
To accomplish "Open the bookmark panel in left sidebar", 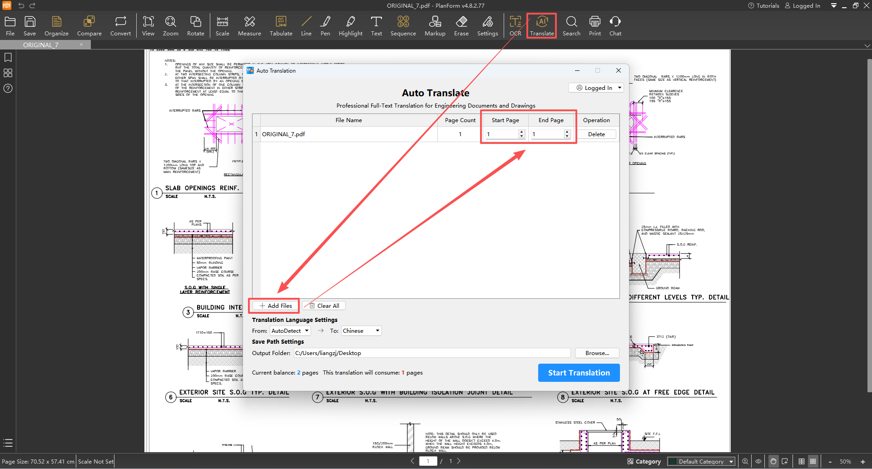I will 8,58.
